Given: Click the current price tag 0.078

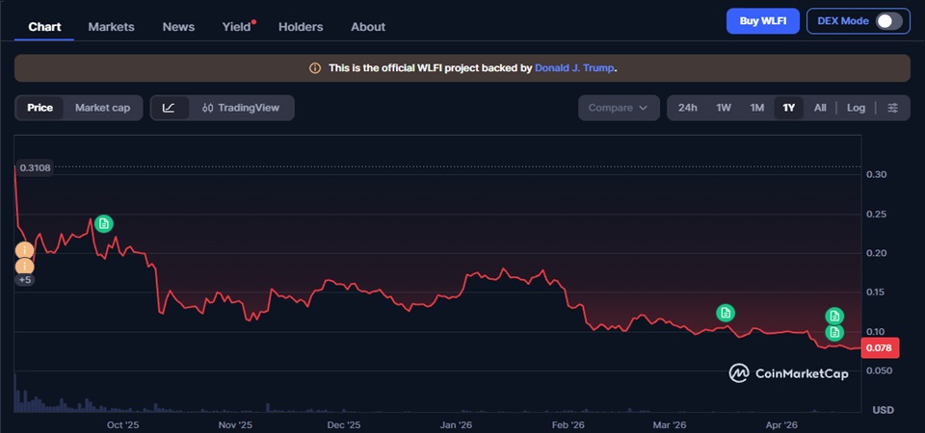Looking at the screenshot, I should 880,347.
